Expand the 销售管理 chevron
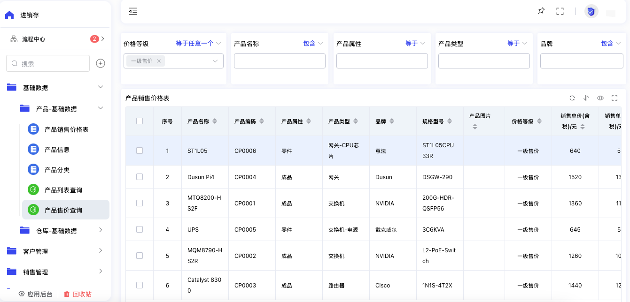This screenshot has height=302, width=630. click(101, 272)
